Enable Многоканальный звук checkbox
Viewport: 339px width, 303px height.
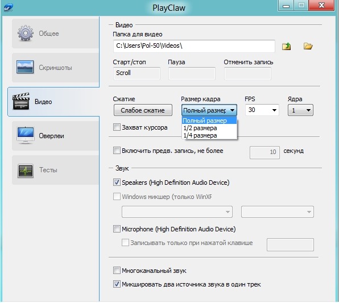pos(117,271)
